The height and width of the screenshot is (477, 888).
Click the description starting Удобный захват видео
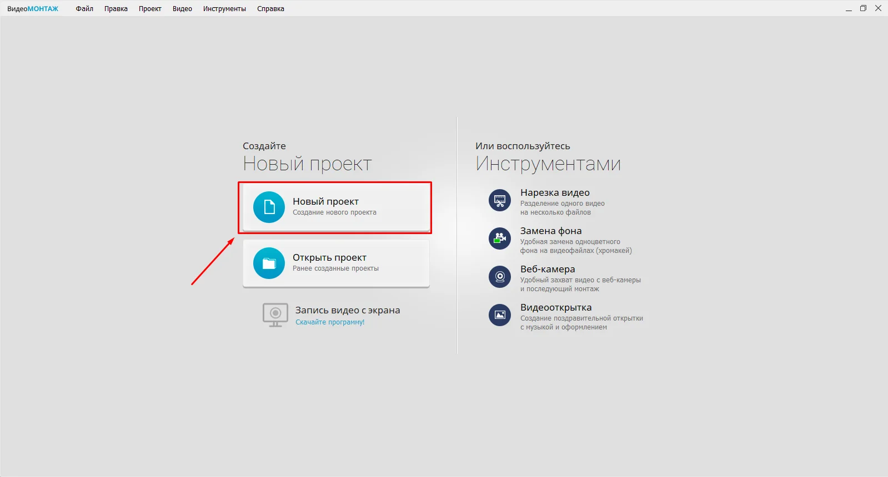coord(580,285)
